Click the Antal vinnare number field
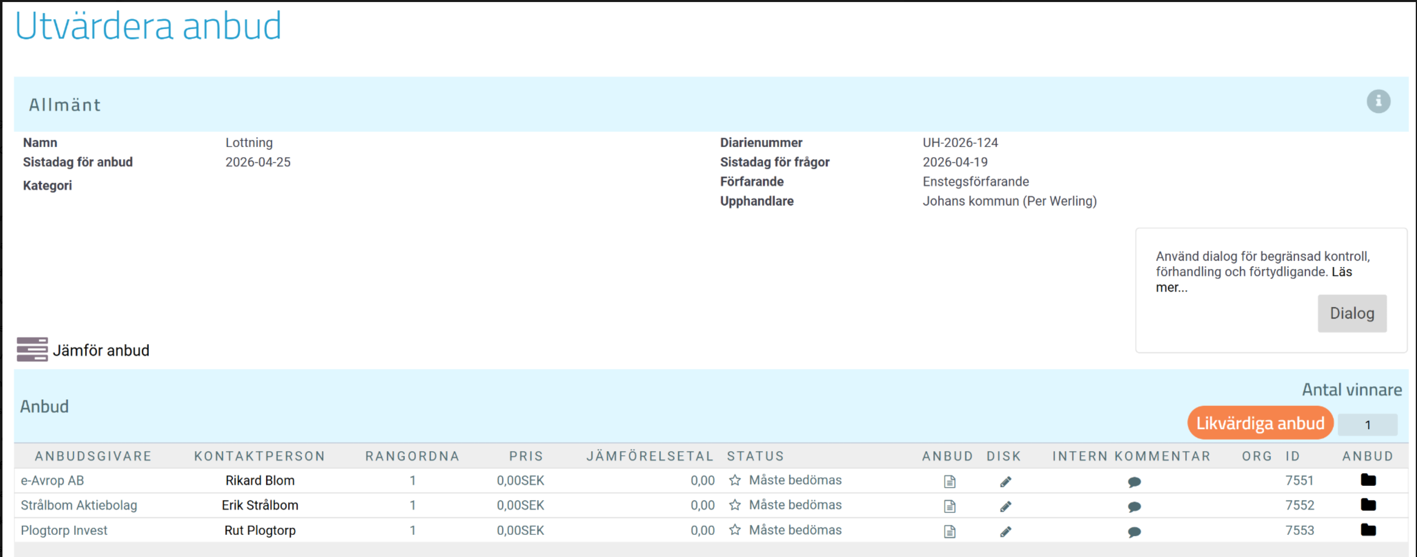The width and height of the screenshot is (1417, 557). [1367, 425]
